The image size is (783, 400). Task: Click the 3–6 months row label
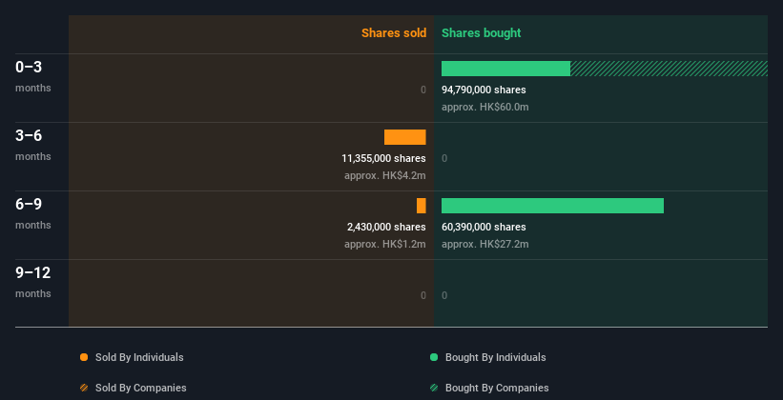(33, 145)
